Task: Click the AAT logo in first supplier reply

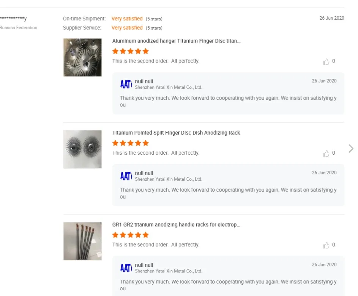Action: (x=126, y=84)
